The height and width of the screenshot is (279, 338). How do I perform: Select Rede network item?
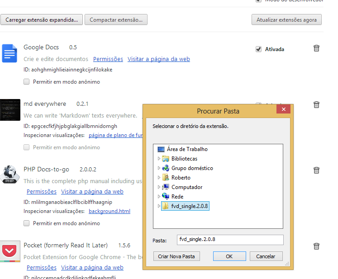pos(173,197)
